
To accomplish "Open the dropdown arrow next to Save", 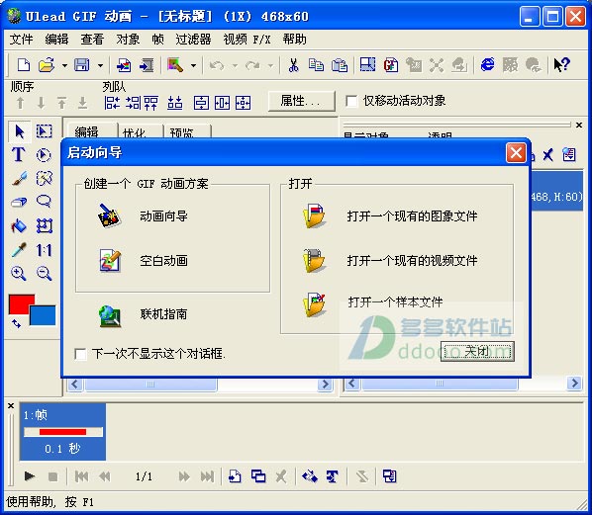I will tap(100, 65).
